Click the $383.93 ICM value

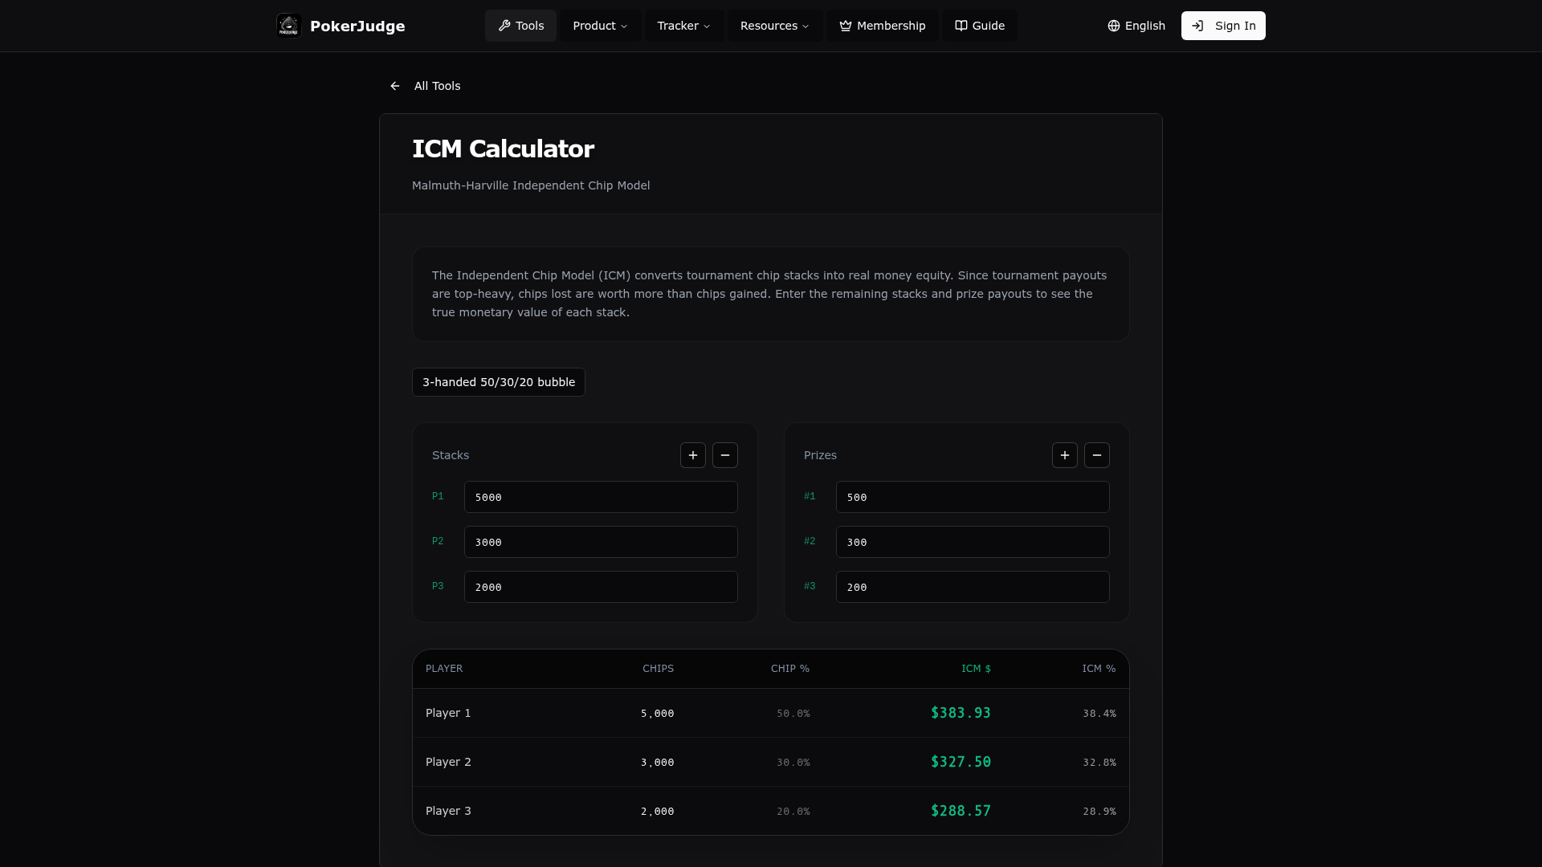(x=961, y=713)
